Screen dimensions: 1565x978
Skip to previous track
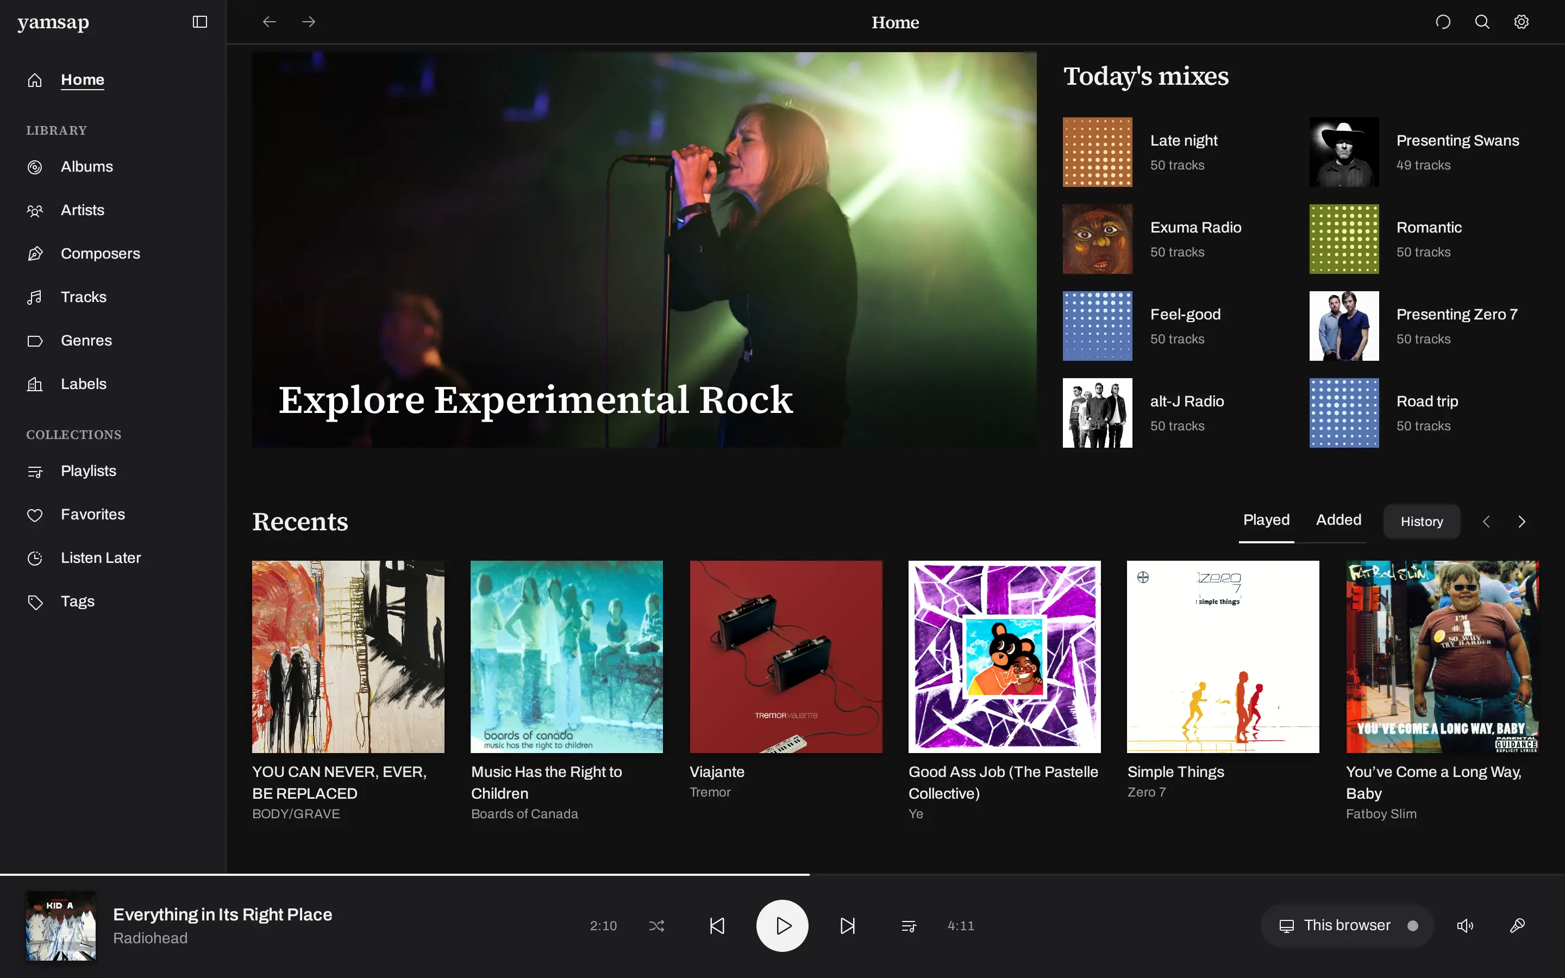pyautogui.click(x=717, y=926)
